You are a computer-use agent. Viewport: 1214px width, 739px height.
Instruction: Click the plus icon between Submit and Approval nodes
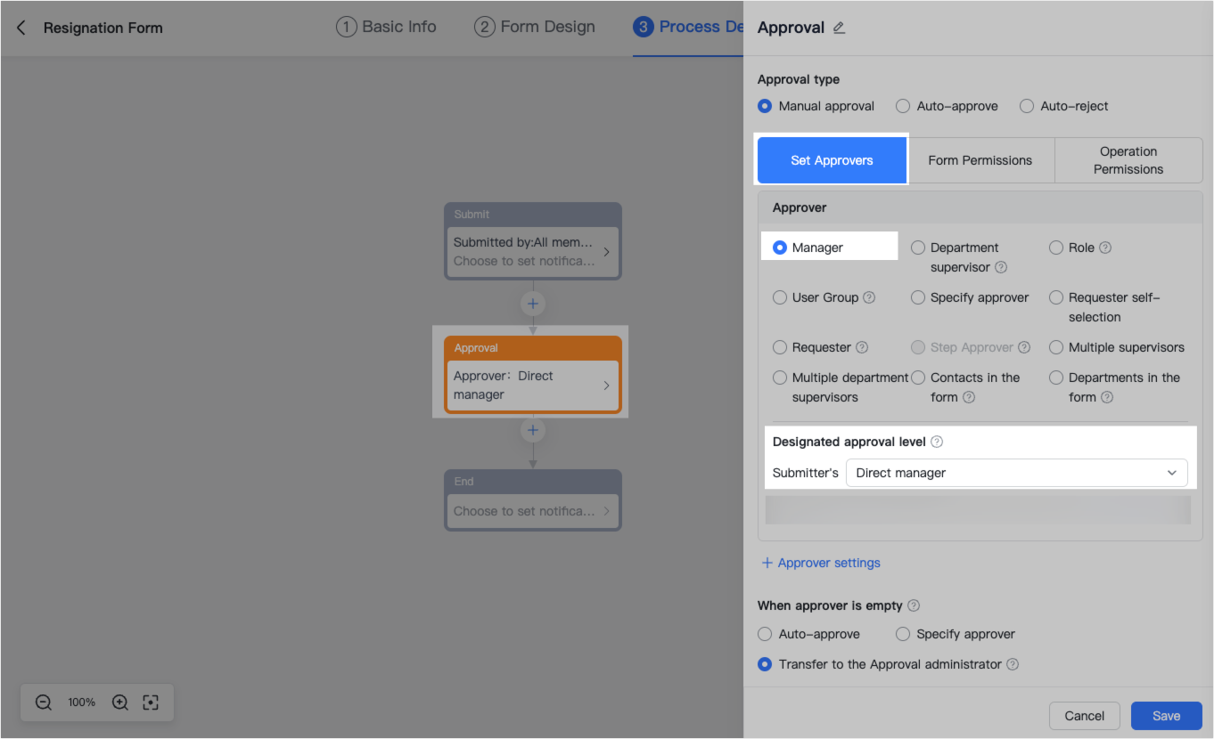pyautogui.click(x=532, y=303)
